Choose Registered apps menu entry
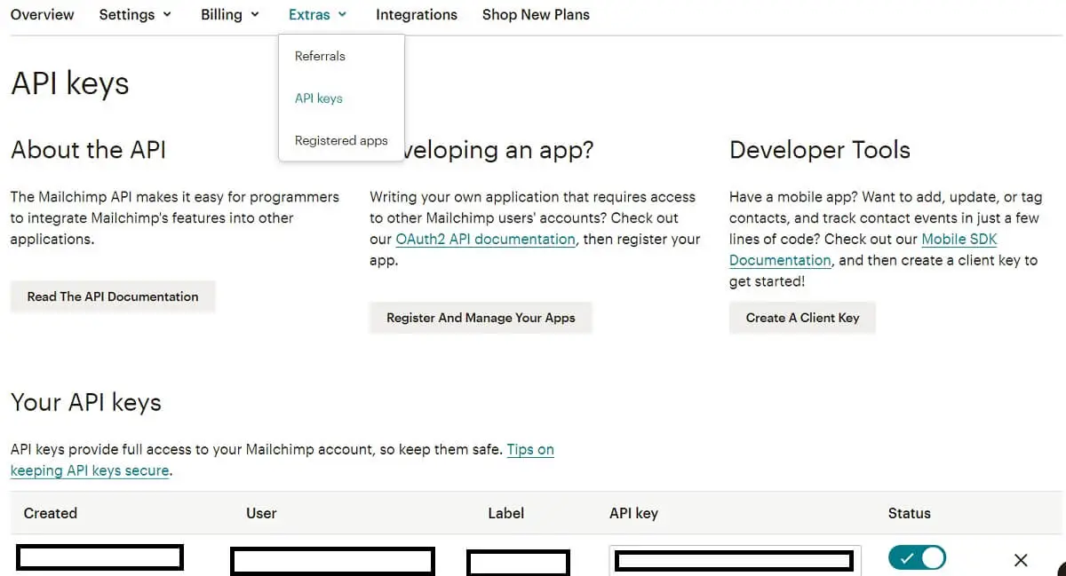1066x576 pixels. tap(341, 140)
